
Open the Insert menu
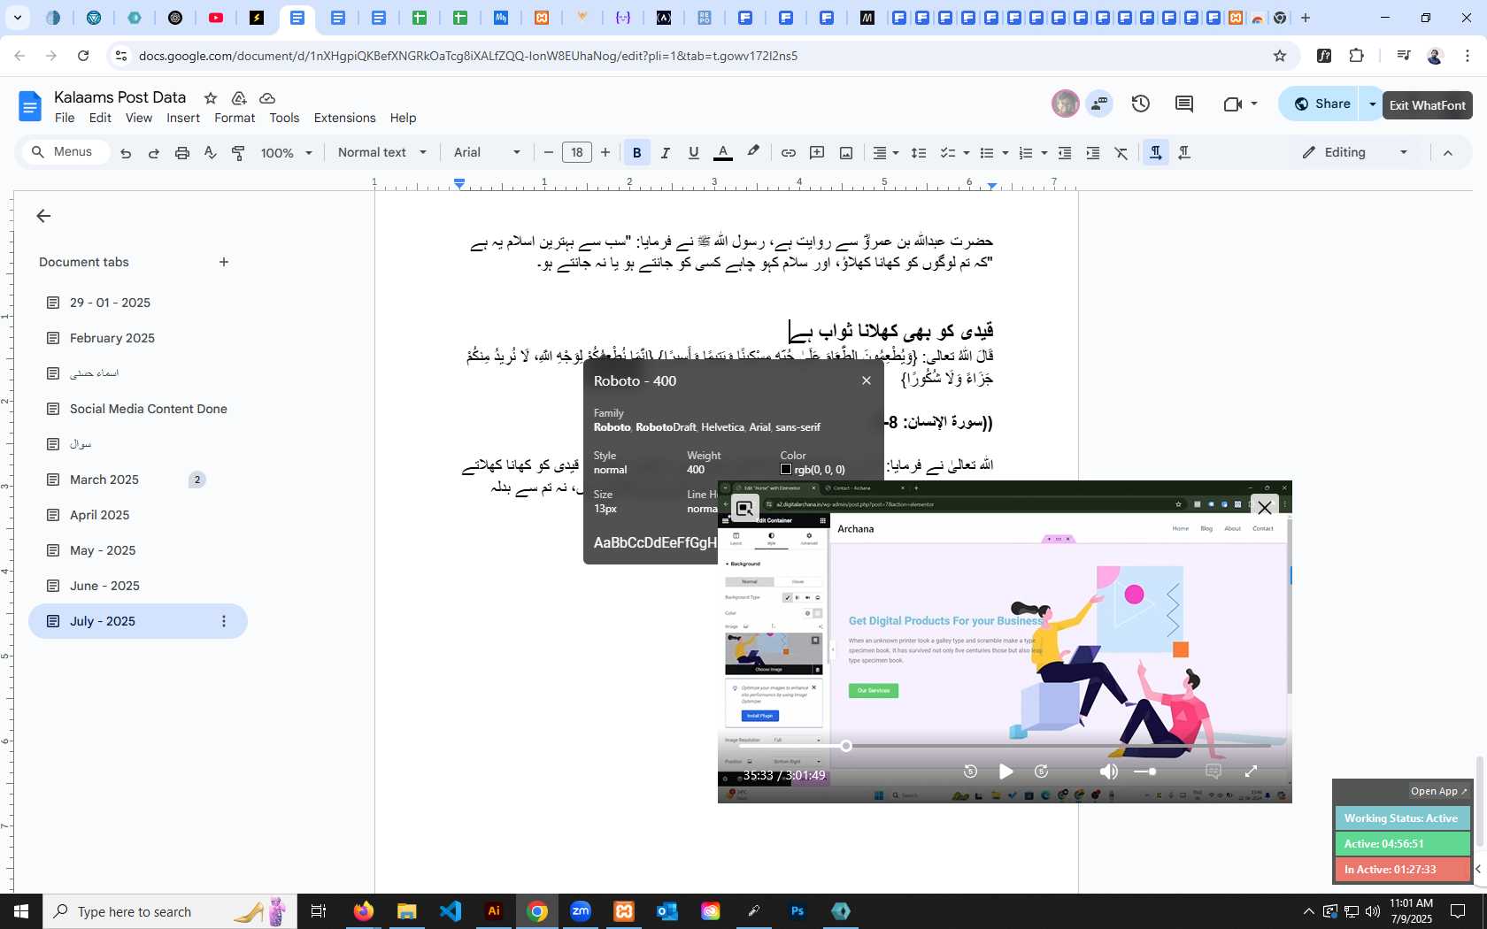point(183,118)
